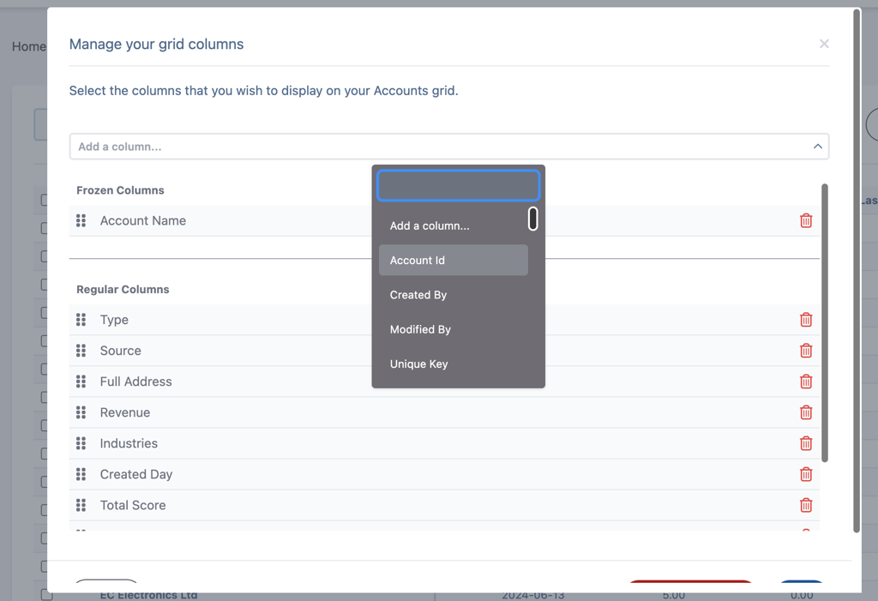Click the Revenue column label
This screenshot has height=601, width=878.
(x=125, y=412)
